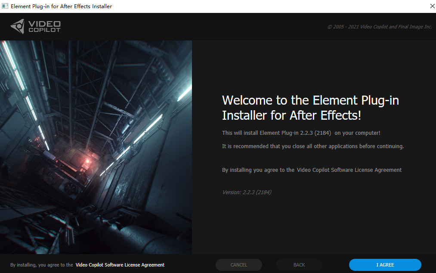The width and height of the screenshot is (436, 273).
Task: Click the "© 2005 - 2021 Video Copilot" copyright text
Action: click(x=380, y=27)
